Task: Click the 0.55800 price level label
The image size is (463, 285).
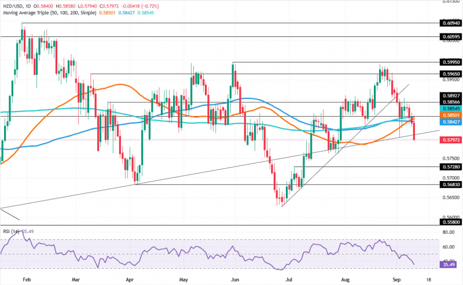Action: pos(450,222)
